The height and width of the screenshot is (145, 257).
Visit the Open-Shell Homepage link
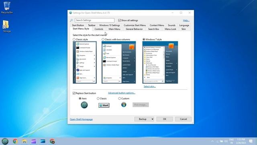point(81,119)
